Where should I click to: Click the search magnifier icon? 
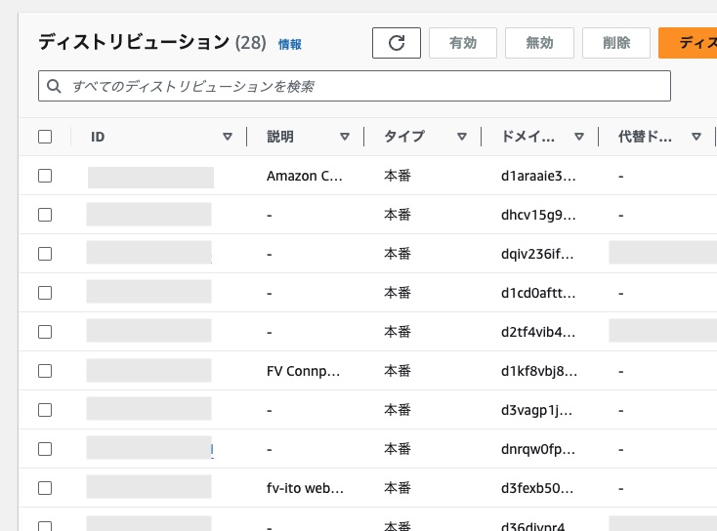[54, 86]
